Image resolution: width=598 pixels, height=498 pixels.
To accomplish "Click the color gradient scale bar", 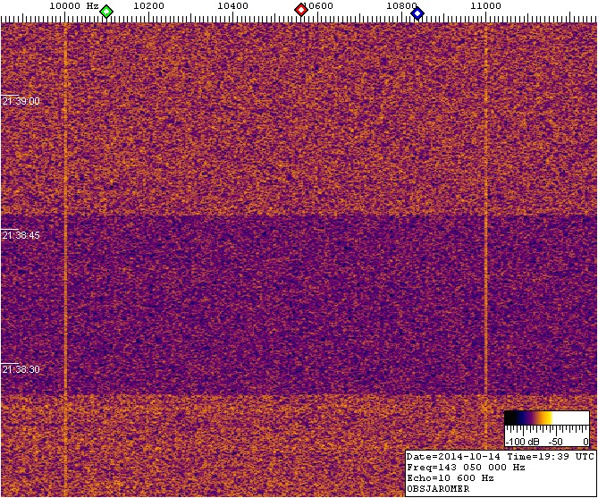I will tap(546, 418).
